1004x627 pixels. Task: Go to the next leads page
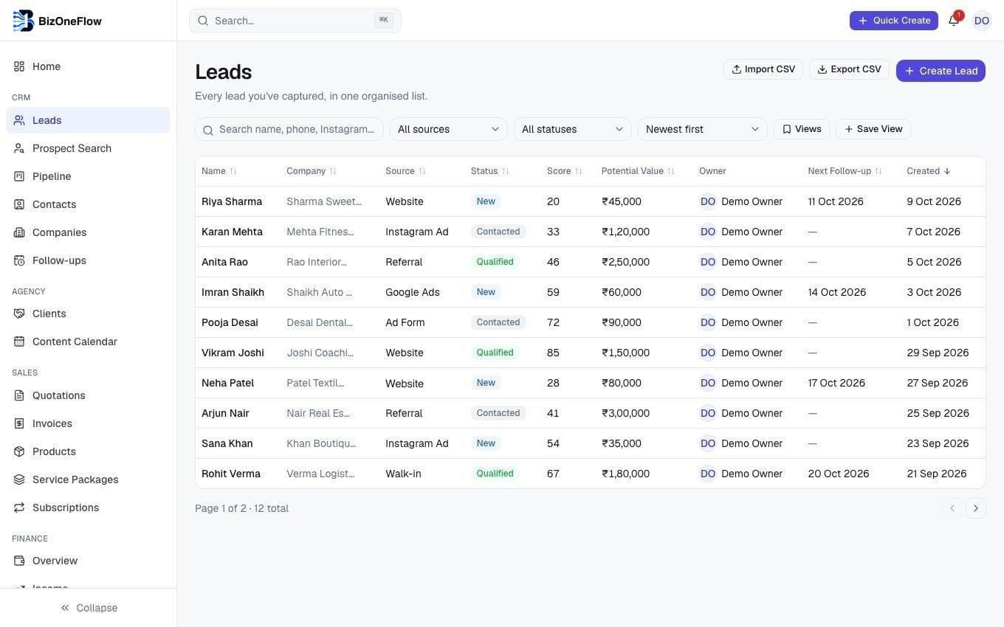pos(976,508)
